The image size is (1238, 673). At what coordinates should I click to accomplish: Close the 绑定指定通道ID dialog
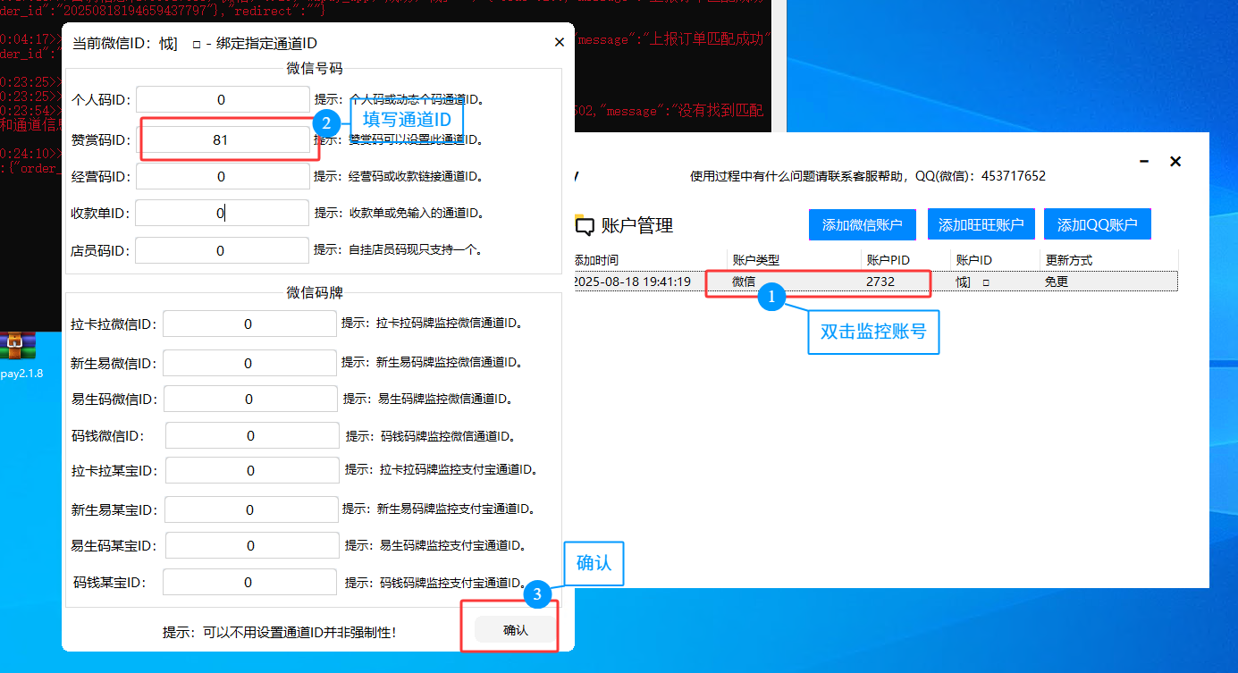coord(560,42)
